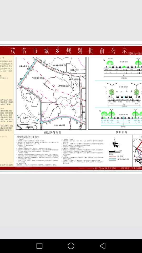Image resolution: width=142 pixels, height=253 pixels.
Task: Tap the Android back triangle button
Action: 103,246
